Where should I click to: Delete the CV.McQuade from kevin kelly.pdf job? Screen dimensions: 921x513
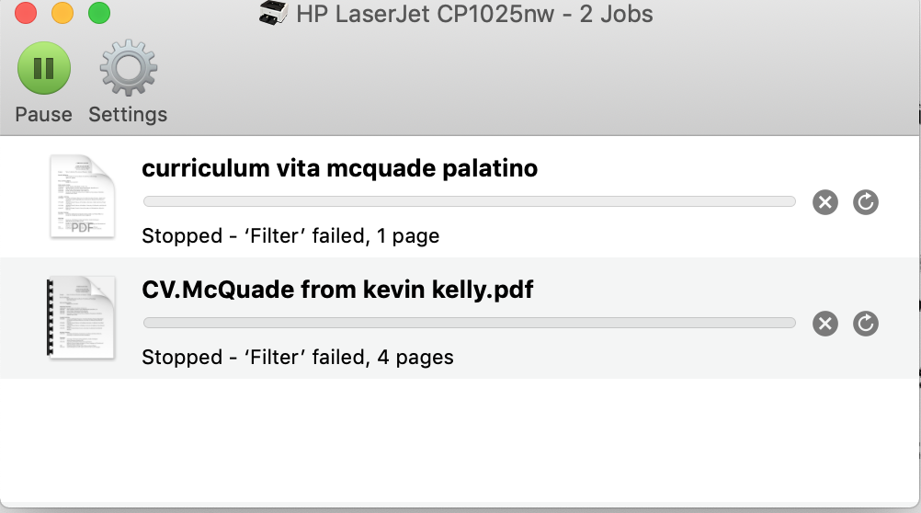click(x=825, y=324)
